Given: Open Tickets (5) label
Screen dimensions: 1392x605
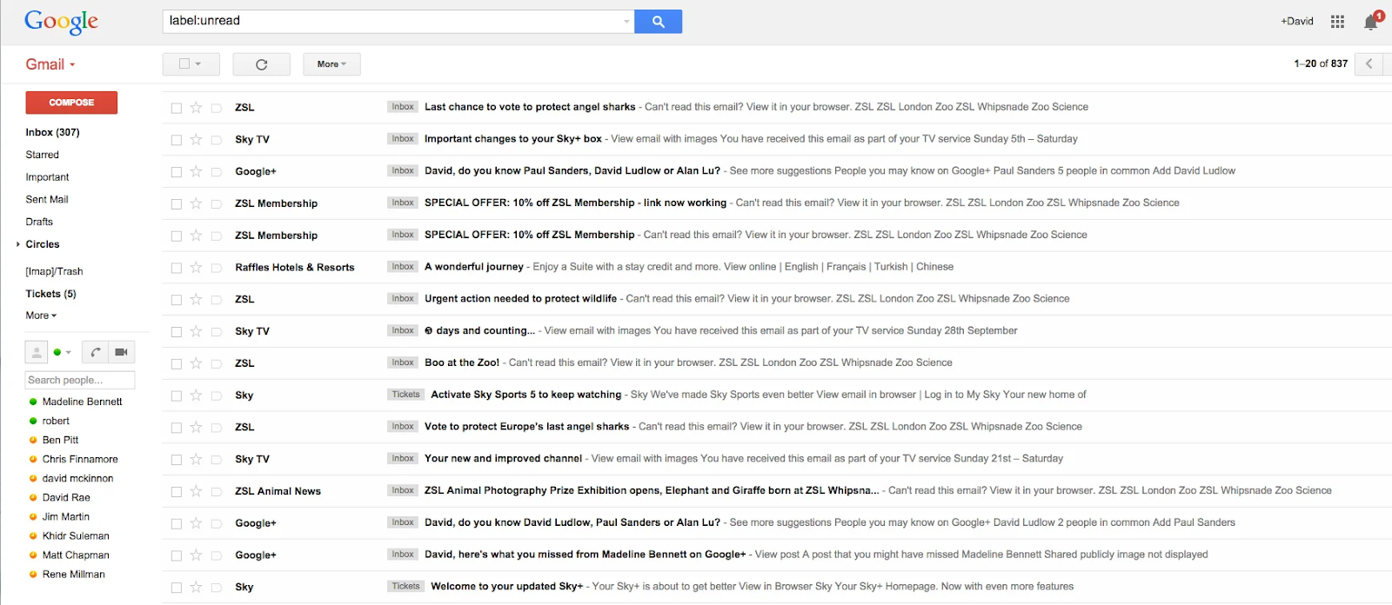Looking at the screenshot, I should click(x=50, y=294).
